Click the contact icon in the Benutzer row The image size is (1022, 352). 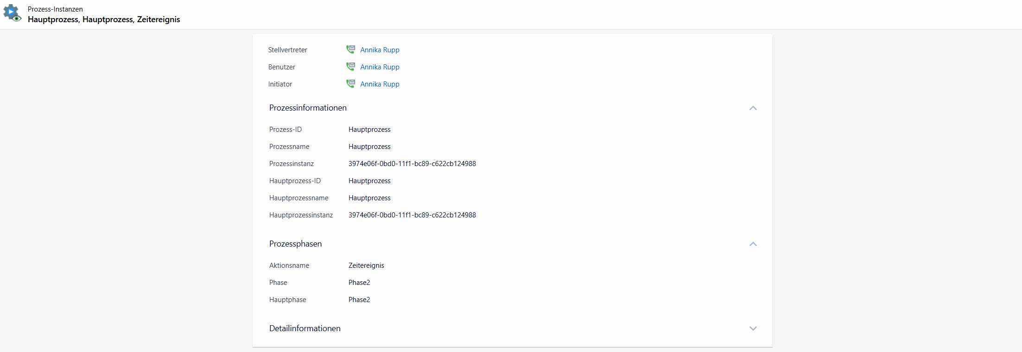click(350, 67)
